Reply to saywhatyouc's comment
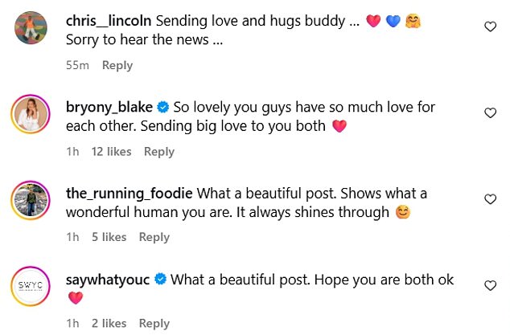The image size is (510, 335). tap(154, 323)
